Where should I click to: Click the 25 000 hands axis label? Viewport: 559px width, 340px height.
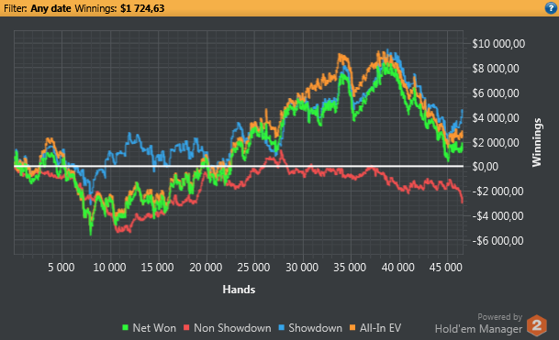point(254,268)
